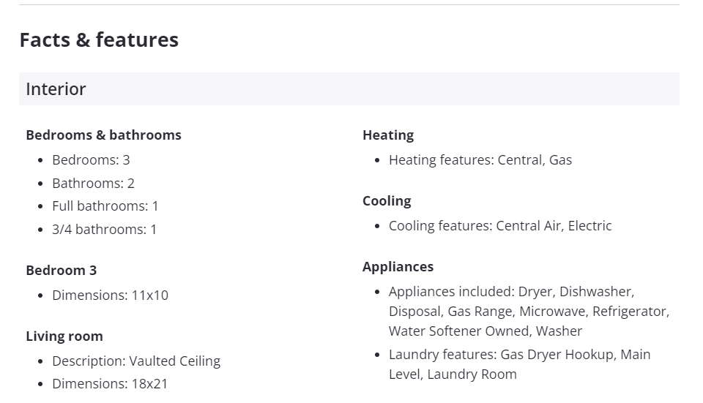
Task: Click the Appliances included list item
Action: pyautogui.click(x=511, y=292)
